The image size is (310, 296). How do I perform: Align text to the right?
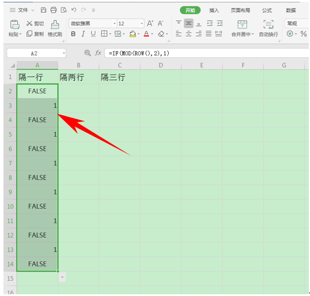click(199, 34)
